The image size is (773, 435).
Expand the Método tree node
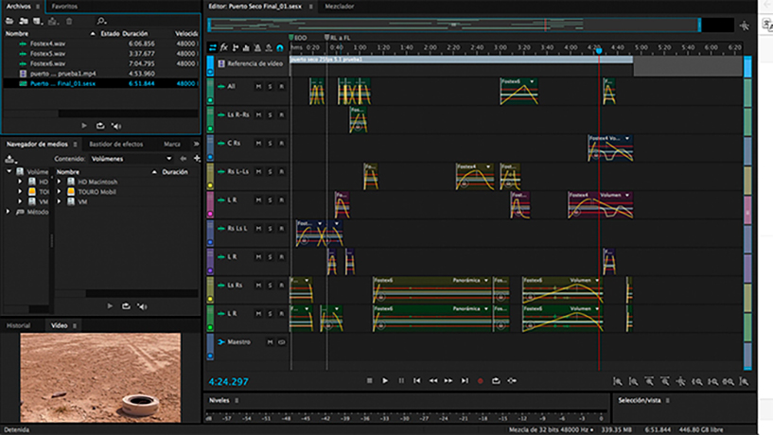(x=8, y=212)
